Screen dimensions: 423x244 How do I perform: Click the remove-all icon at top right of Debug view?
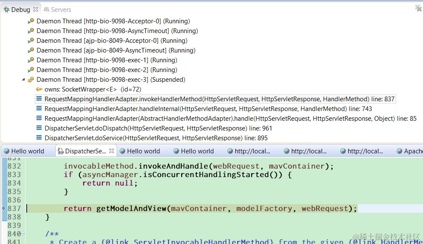418,8
